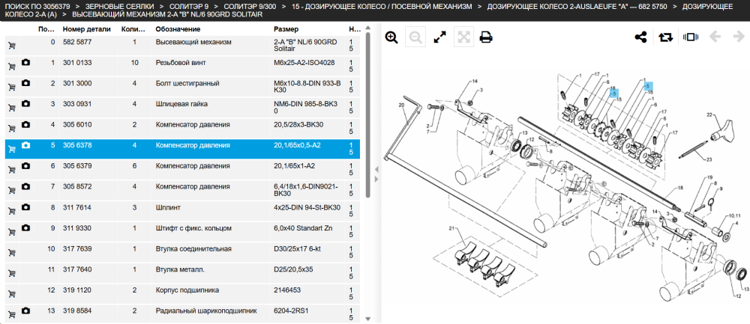Add part 301 0133 to cart

coord(12,67)
